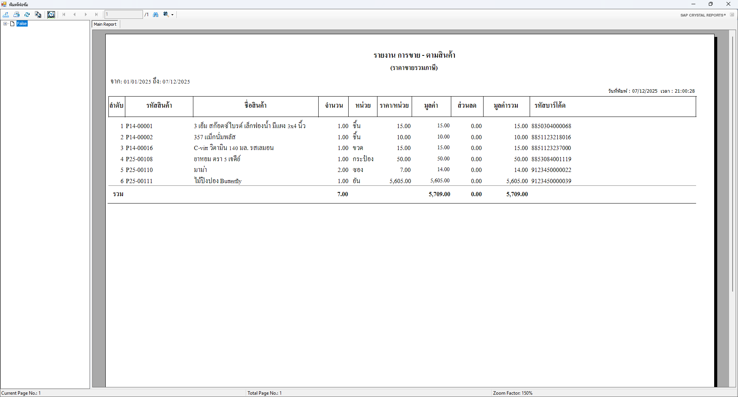
Task: Refresh the report data
Action: pyautogui.click(x=27, y=15)
